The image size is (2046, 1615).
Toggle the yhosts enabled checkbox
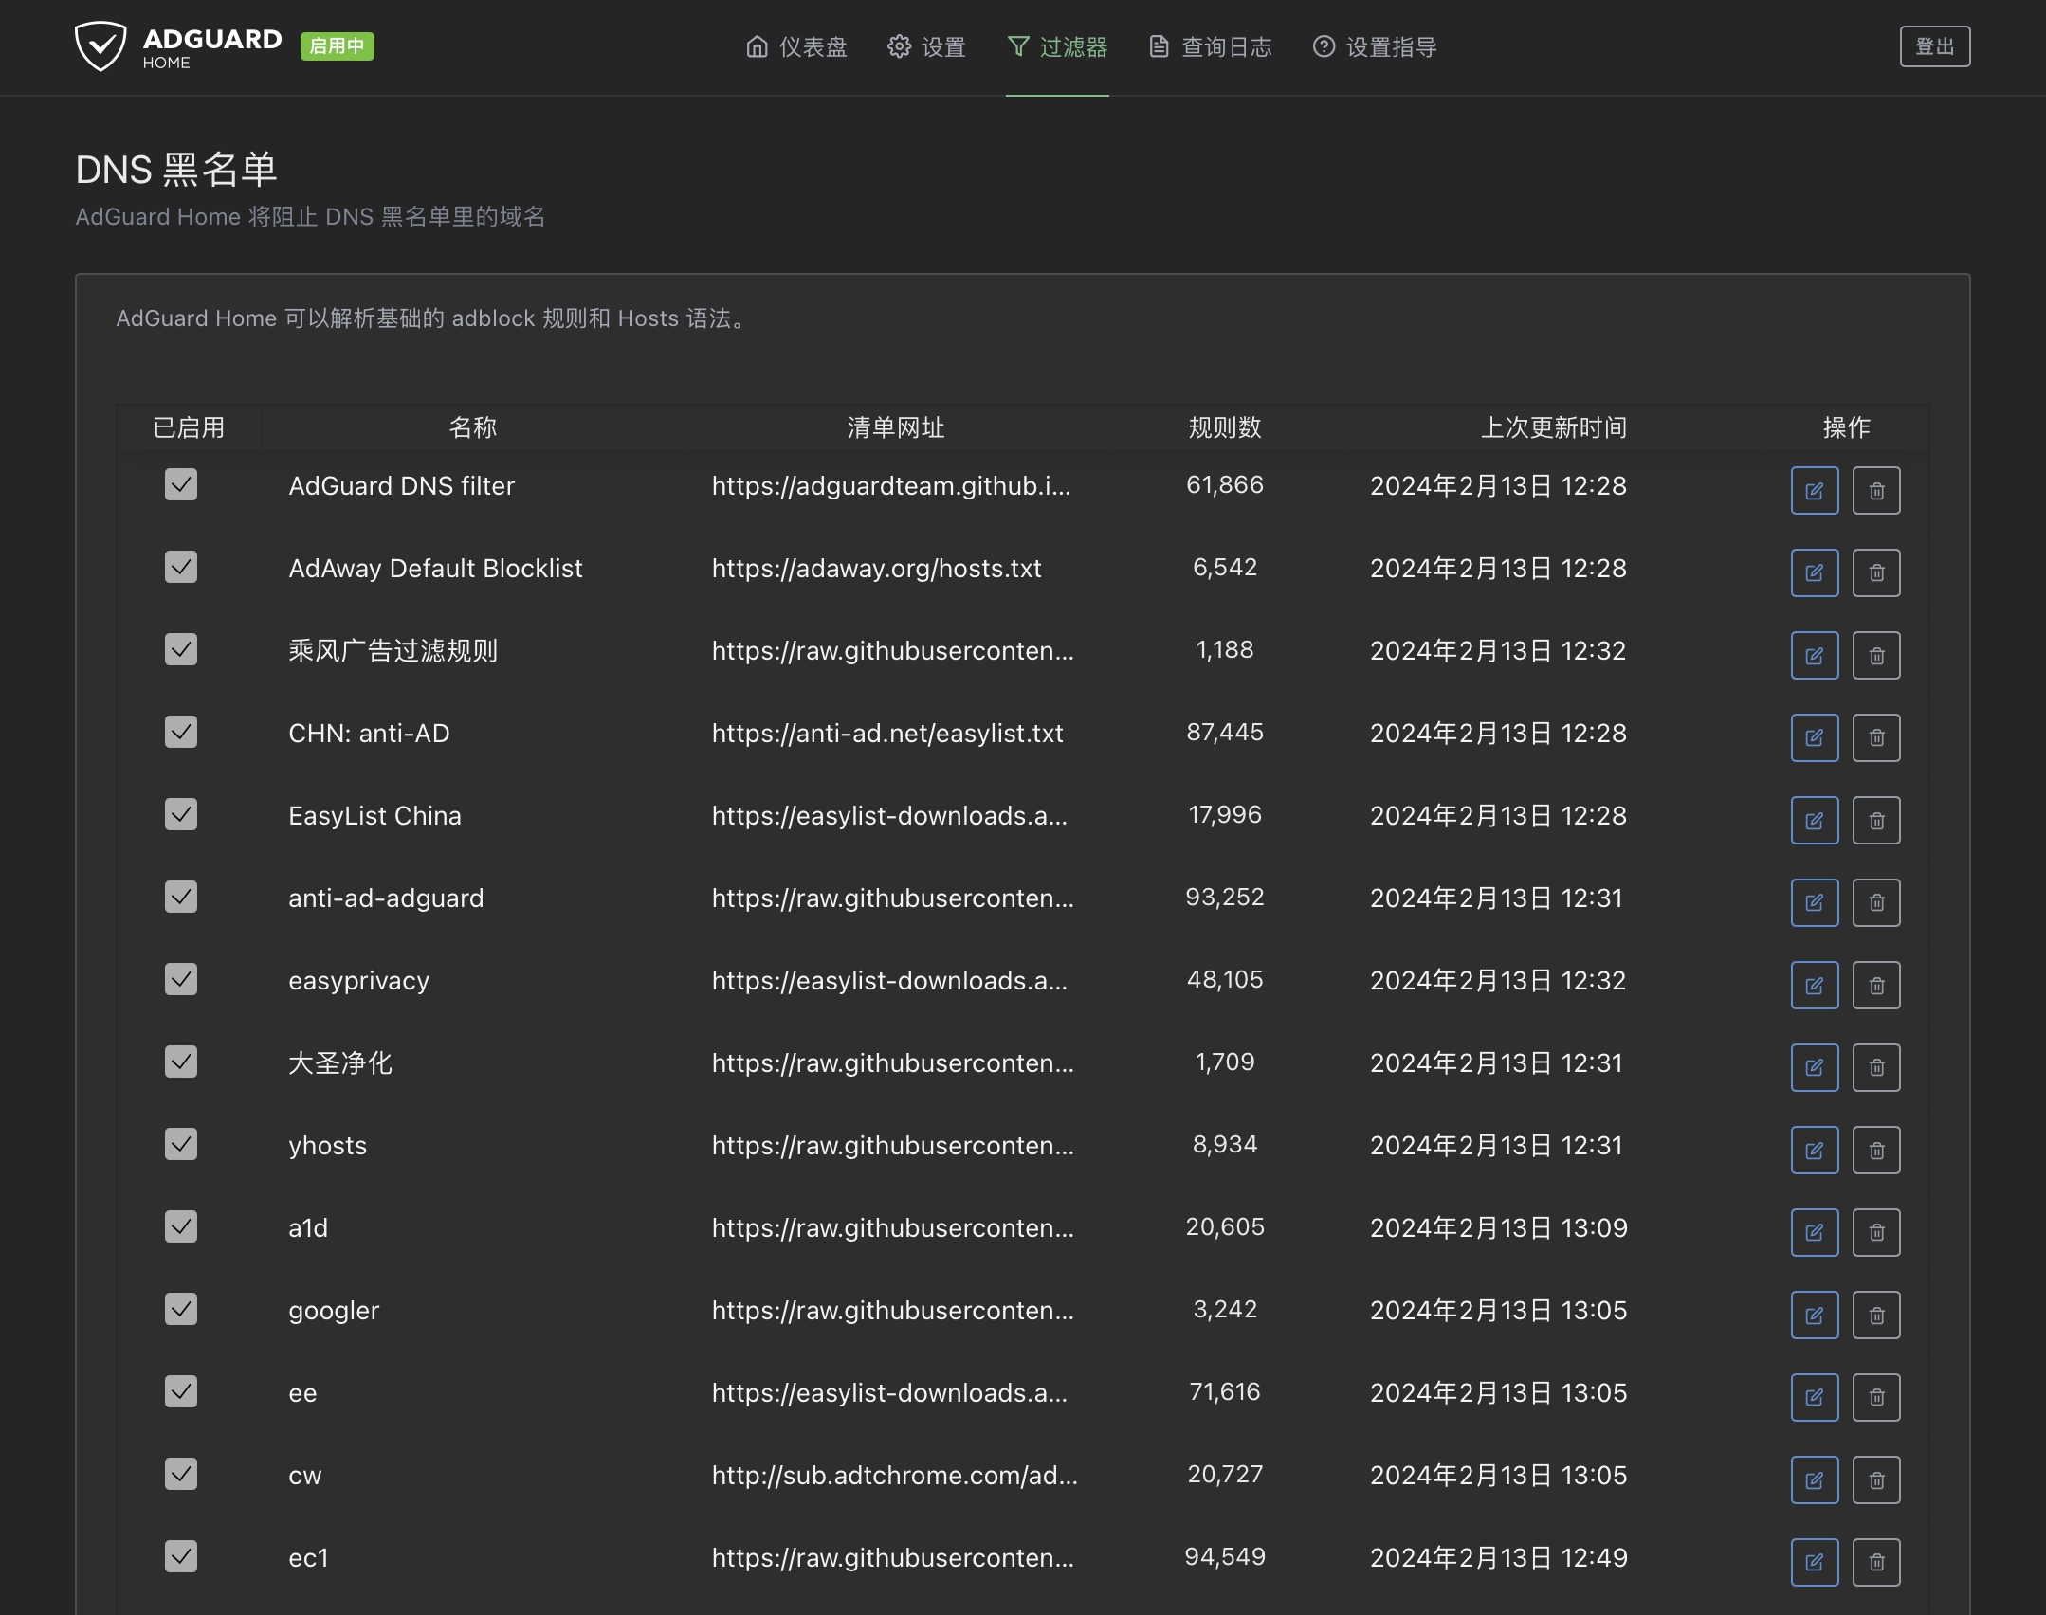click(x=181, y=1144)
